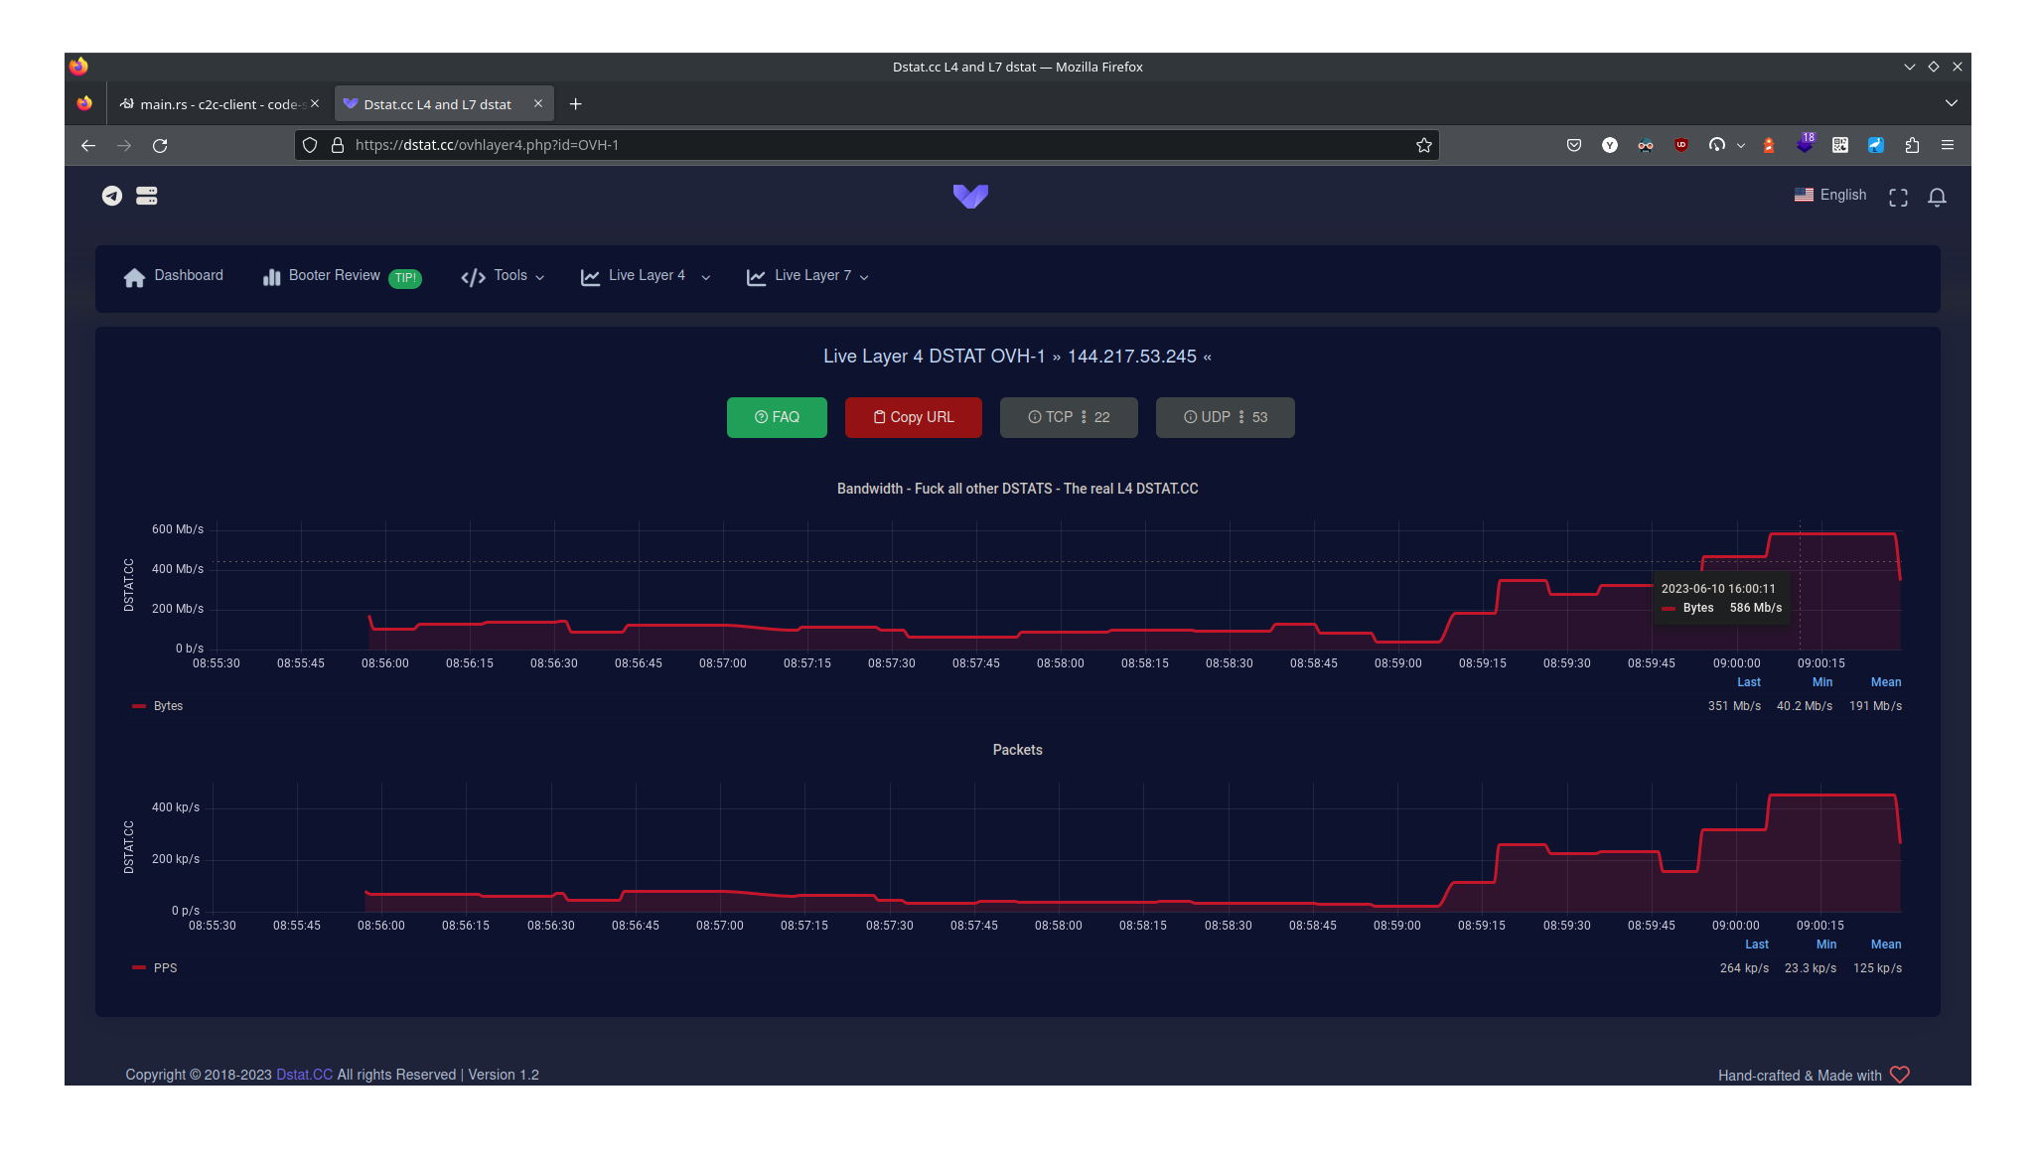Image resolution: width=2036 pixels, height=1162 pixels.
Task: Expand the Live Layer 4 dropdown
Action: point(646,276)
